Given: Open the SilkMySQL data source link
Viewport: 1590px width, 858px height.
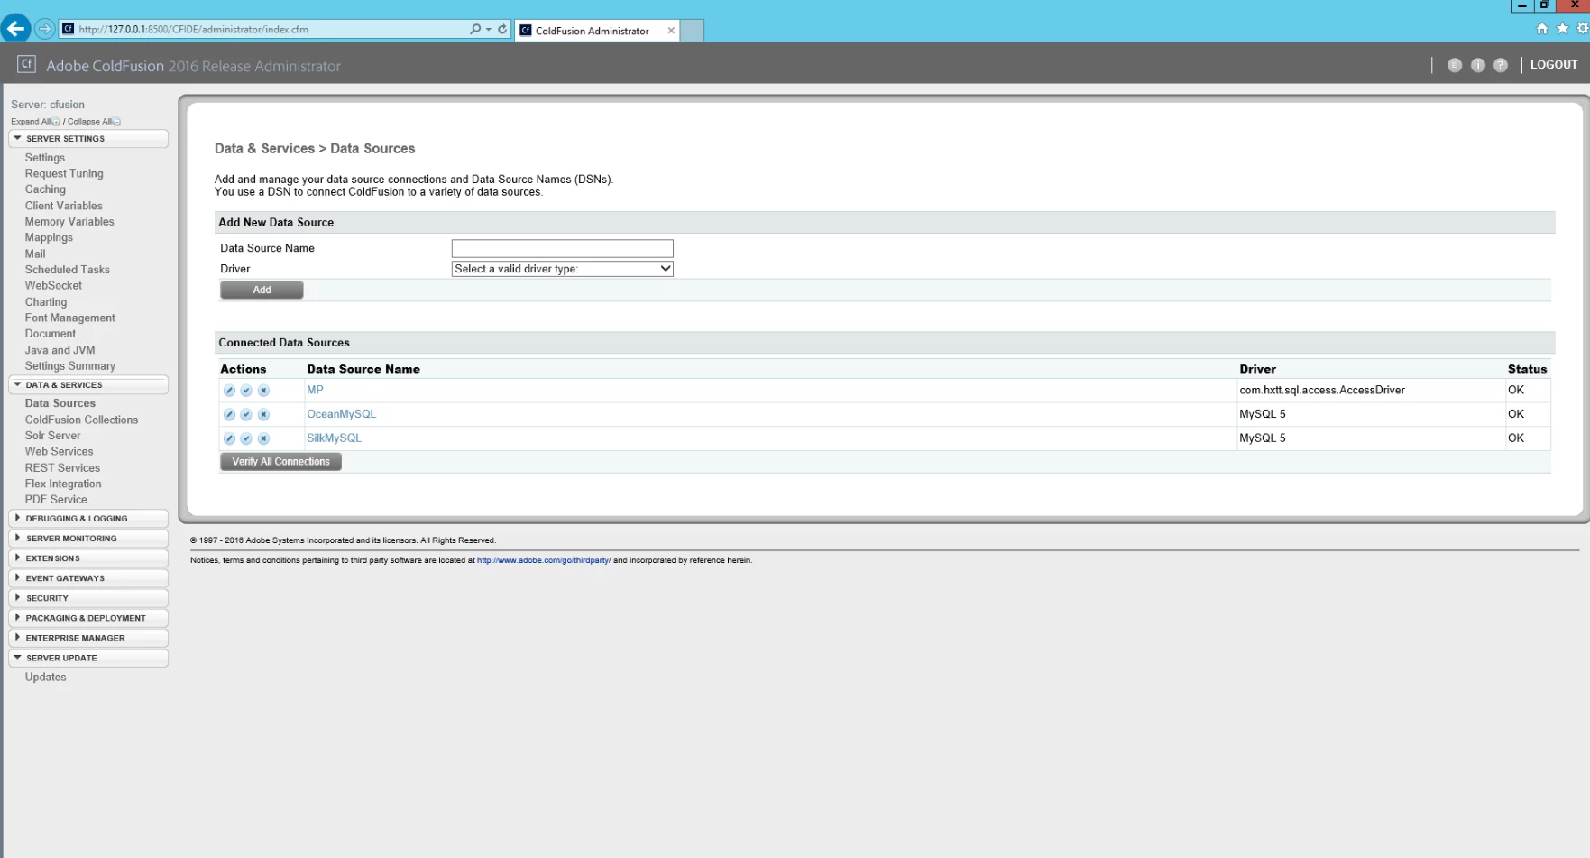Looking at the screenshot, I should click(x=334, y=438).
